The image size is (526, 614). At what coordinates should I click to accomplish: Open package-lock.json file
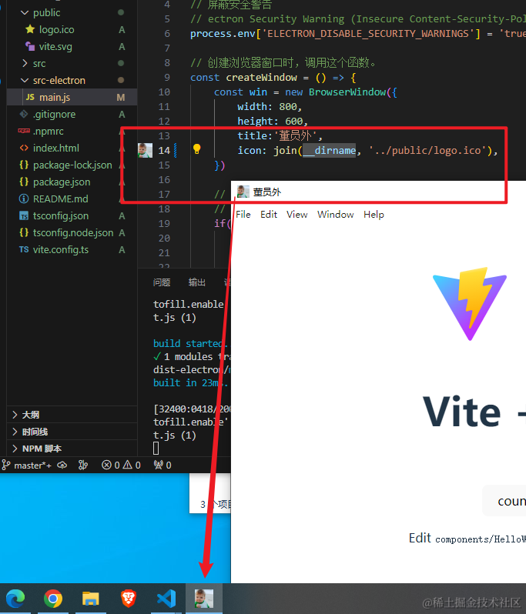pyautogui.click(x=72, y=165)
